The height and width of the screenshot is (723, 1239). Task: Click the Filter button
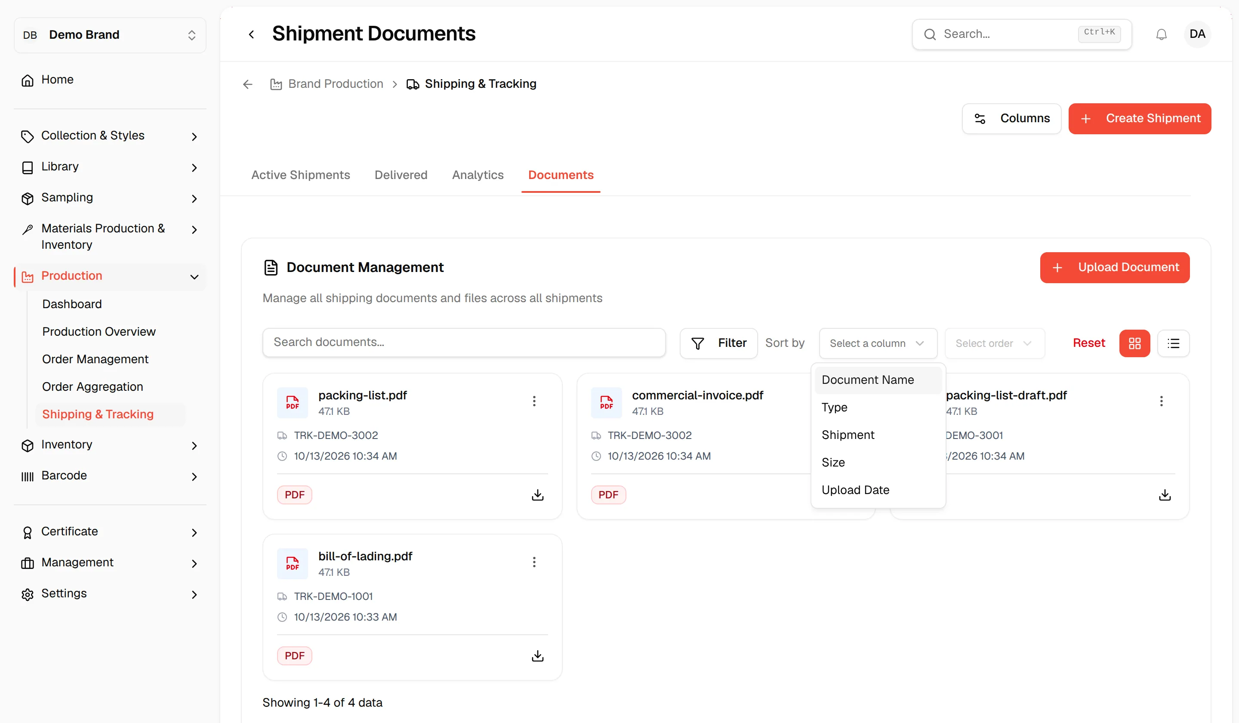point(718,343)
